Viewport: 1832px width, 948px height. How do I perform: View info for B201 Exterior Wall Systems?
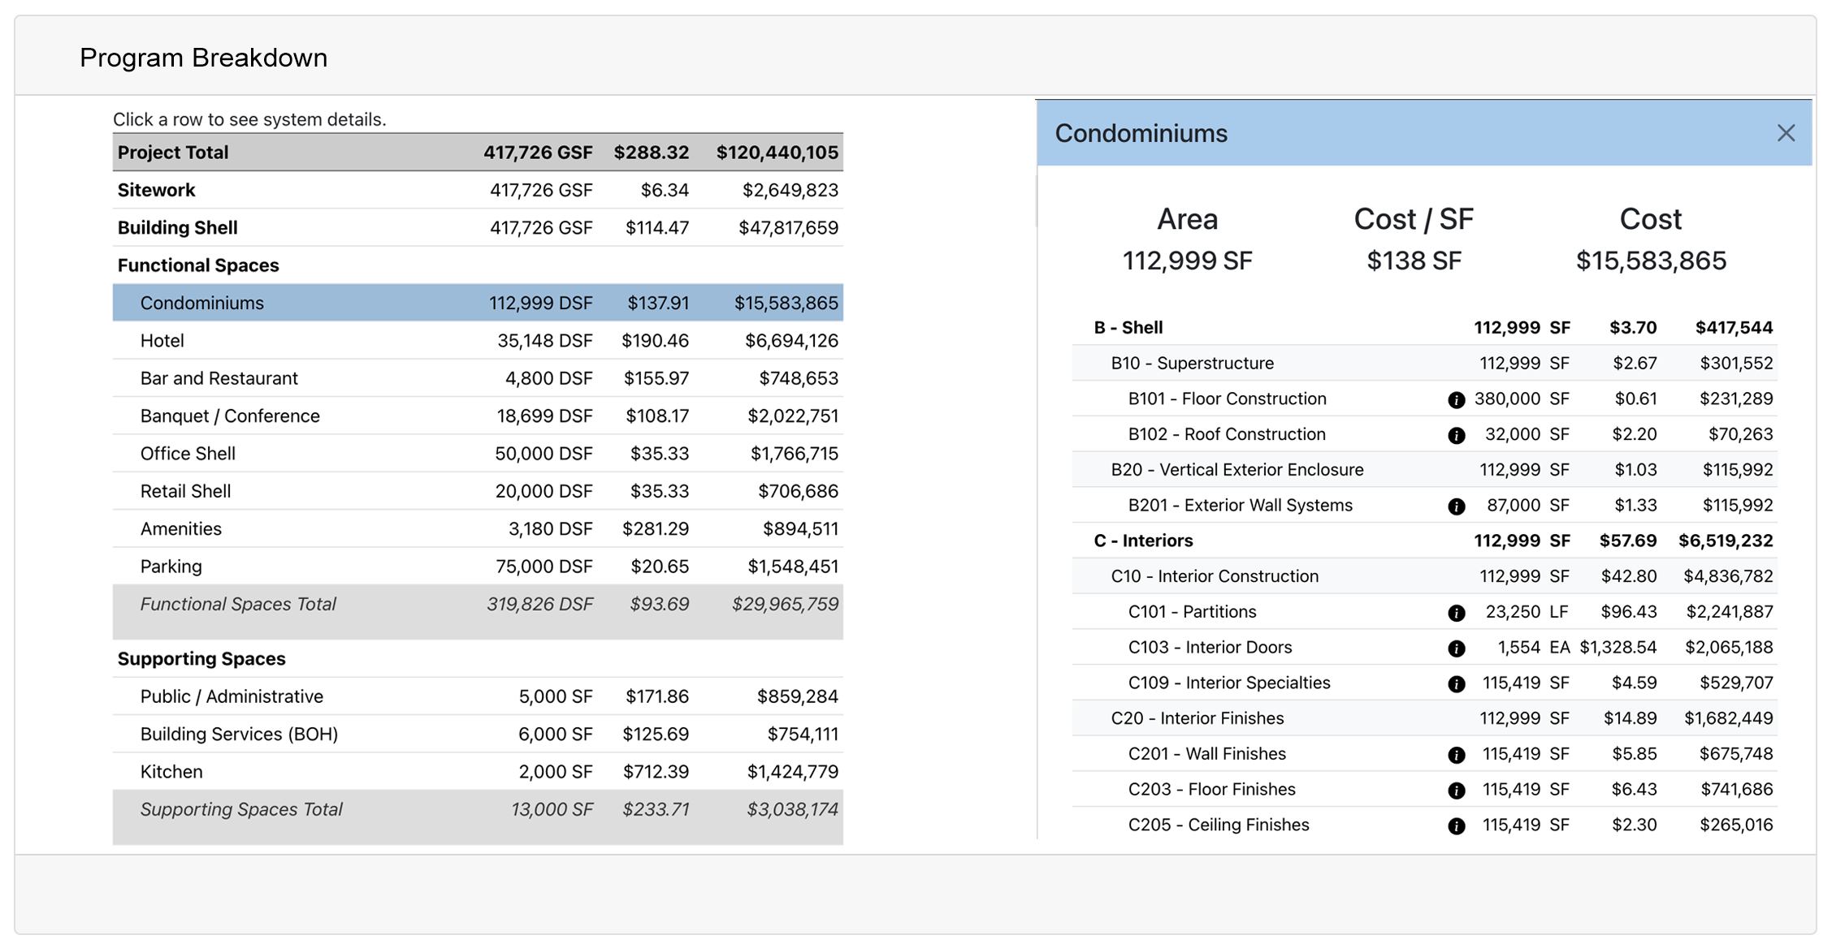click(x=1457, y=505)
